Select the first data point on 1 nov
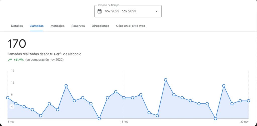 coord(8,98)
